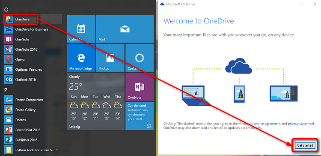Image resolution: width=321 pixels, height=156 pixels.
Task: Select the Photo Gallery label
Action: (x=25, y=110)
